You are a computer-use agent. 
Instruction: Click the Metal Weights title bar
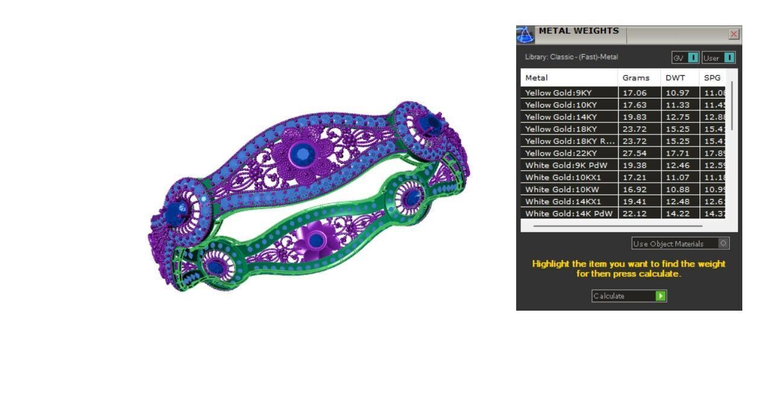click(630, 34)
